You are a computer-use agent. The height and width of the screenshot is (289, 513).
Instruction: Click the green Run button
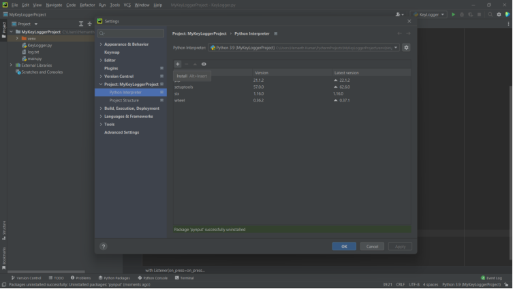[453, 14]
